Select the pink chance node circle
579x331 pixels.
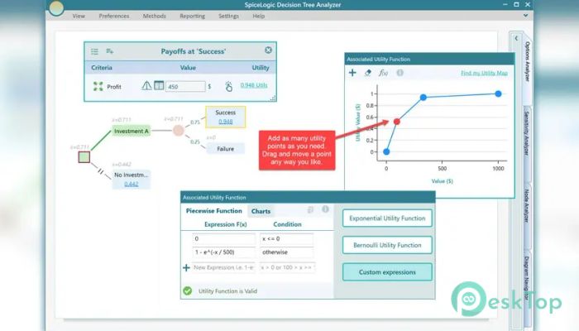point(179,131)
